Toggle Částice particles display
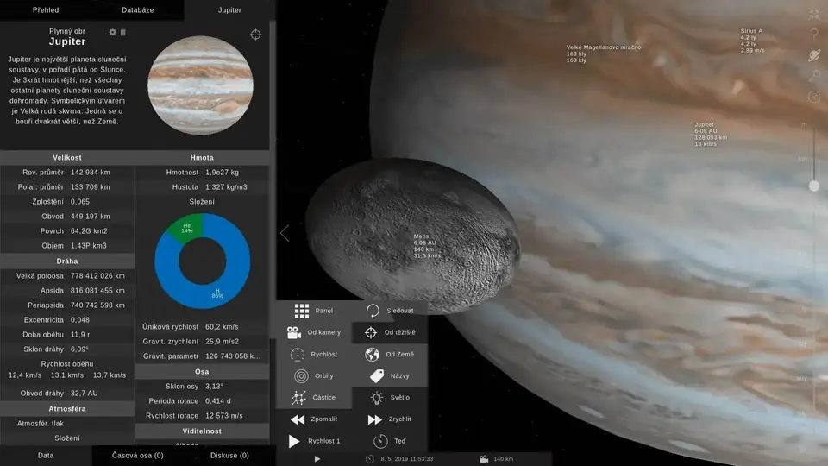828x466 pixels. [x=314, y=397]
